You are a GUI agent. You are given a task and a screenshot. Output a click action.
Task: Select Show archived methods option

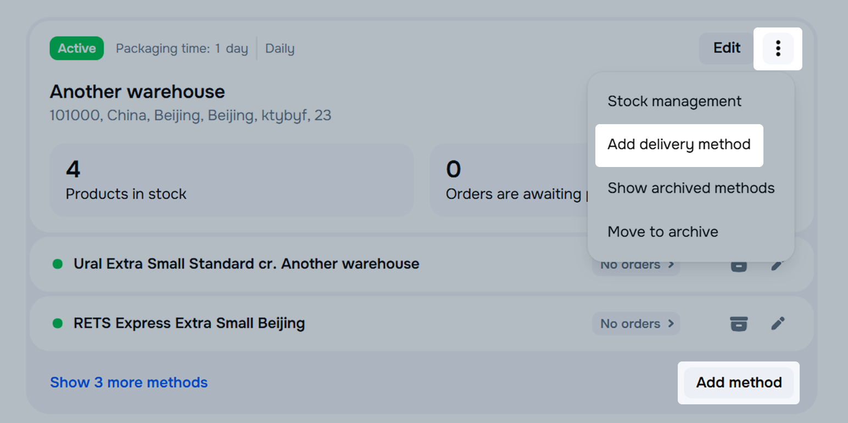coord(690,188)
